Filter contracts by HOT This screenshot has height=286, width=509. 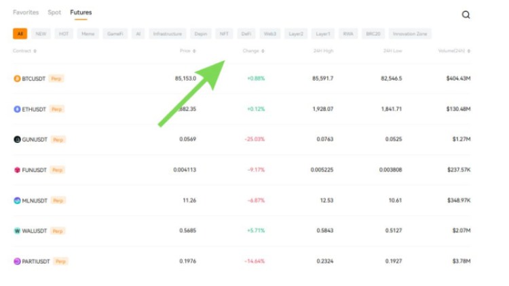click(x=64, y=34)
